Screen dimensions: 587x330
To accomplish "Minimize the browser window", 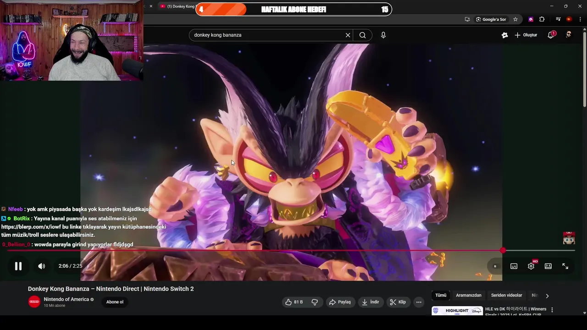I will [x=551, y=6].
